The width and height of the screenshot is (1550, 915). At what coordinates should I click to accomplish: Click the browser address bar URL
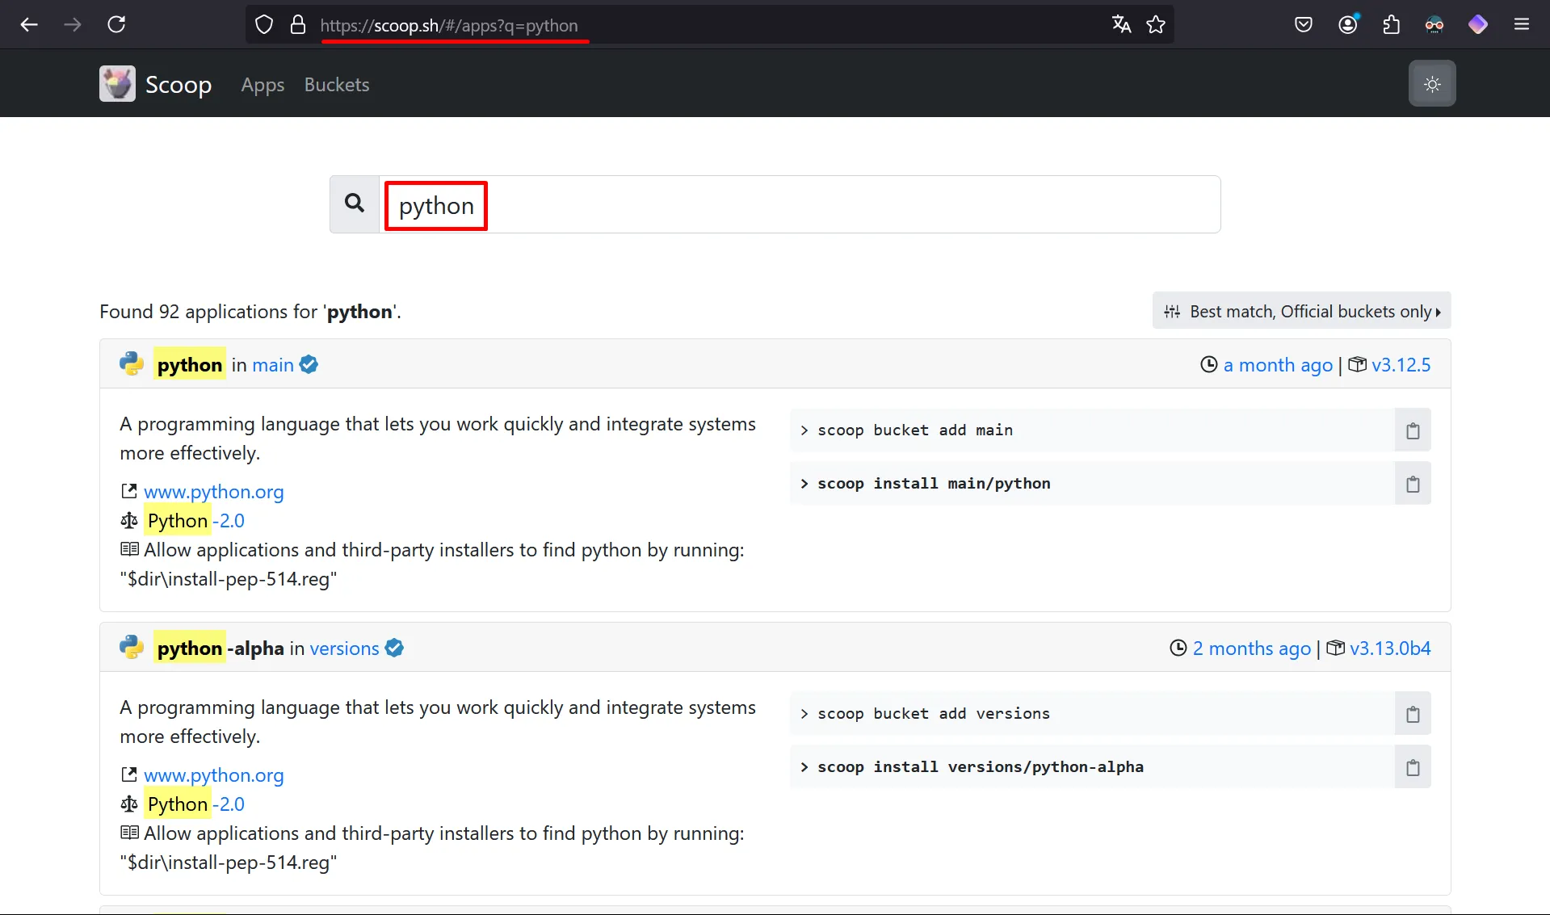pos(449,25)
